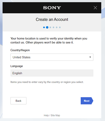Select the last progress step dot
This screenshot has height=121, width=105.
coord(60,27)
